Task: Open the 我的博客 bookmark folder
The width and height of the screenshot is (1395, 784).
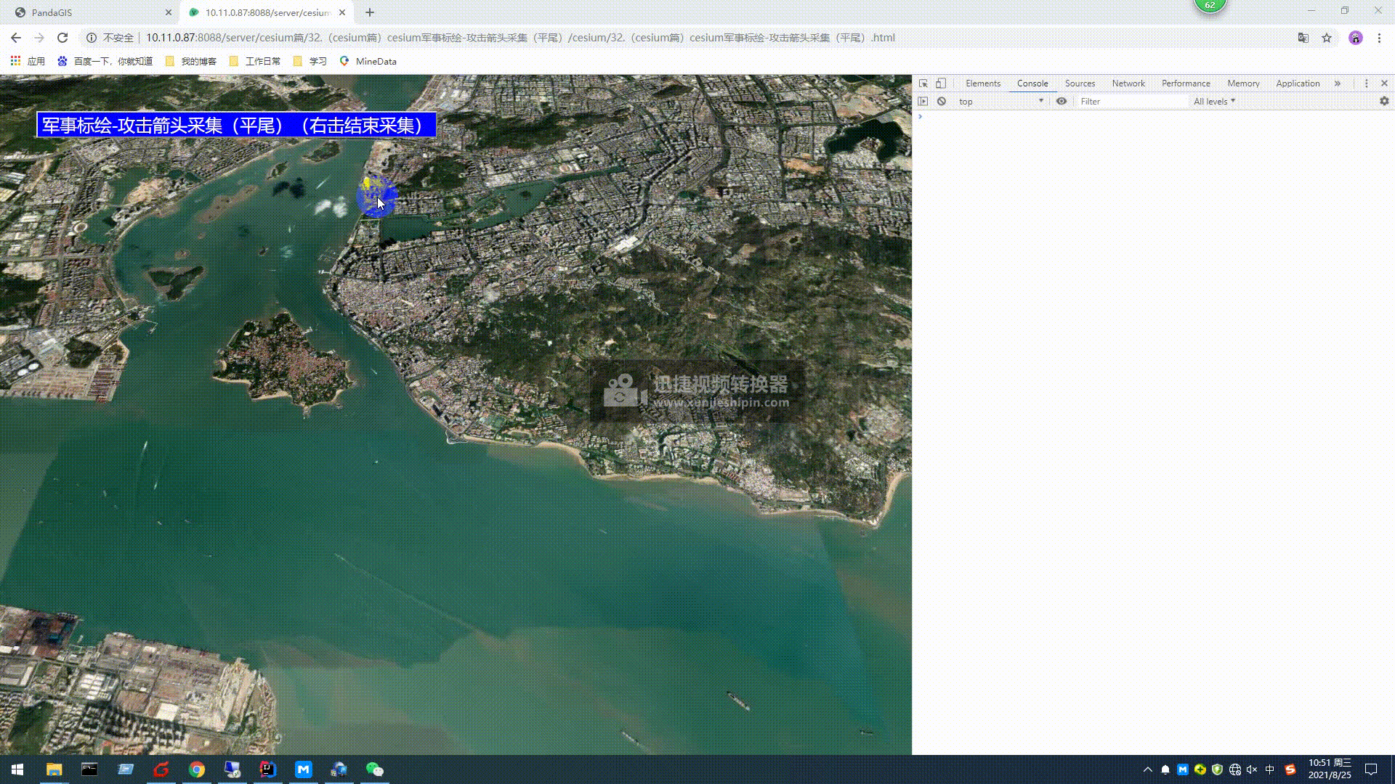Action: pos(191,62)
